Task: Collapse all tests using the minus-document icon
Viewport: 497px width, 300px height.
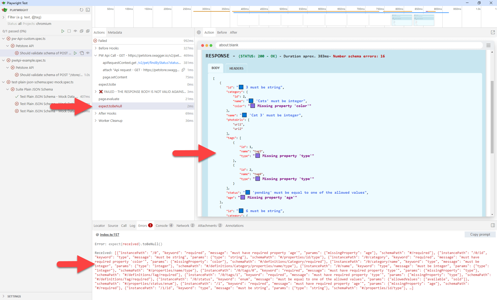Action: (82, 31)
